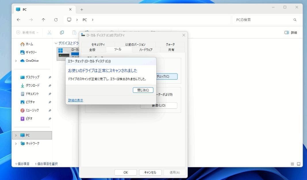Click the Copy icon in the toolbar

(x=62, y=32)
